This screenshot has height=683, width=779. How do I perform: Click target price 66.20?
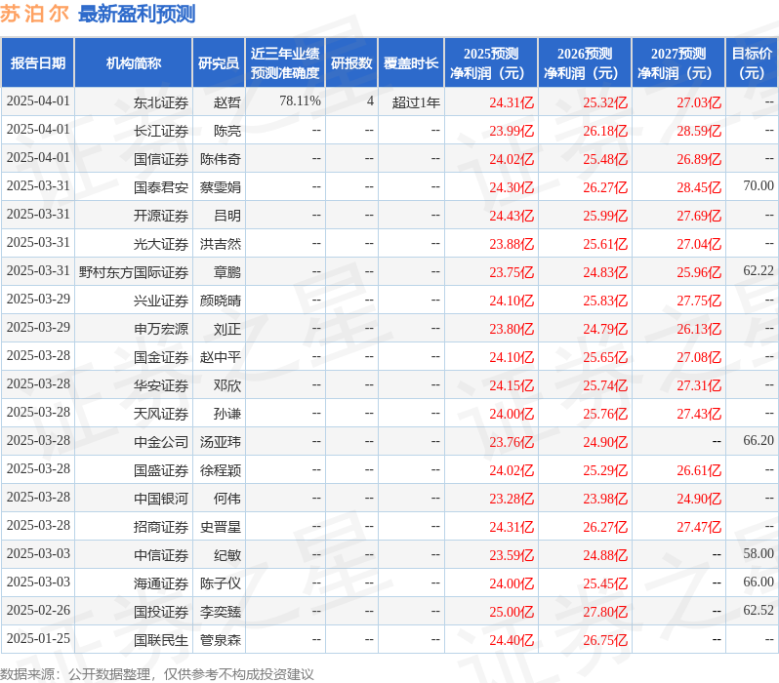point(758,441)
